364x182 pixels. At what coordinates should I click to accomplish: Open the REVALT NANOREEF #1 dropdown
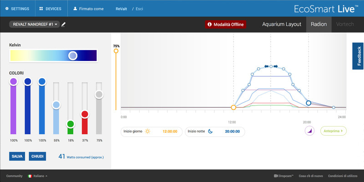35,25
